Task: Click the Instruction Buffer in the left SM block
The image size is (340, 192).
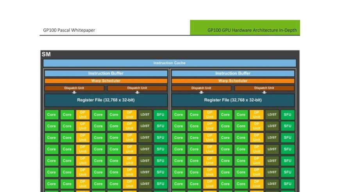Action: [x=106, y=73]
